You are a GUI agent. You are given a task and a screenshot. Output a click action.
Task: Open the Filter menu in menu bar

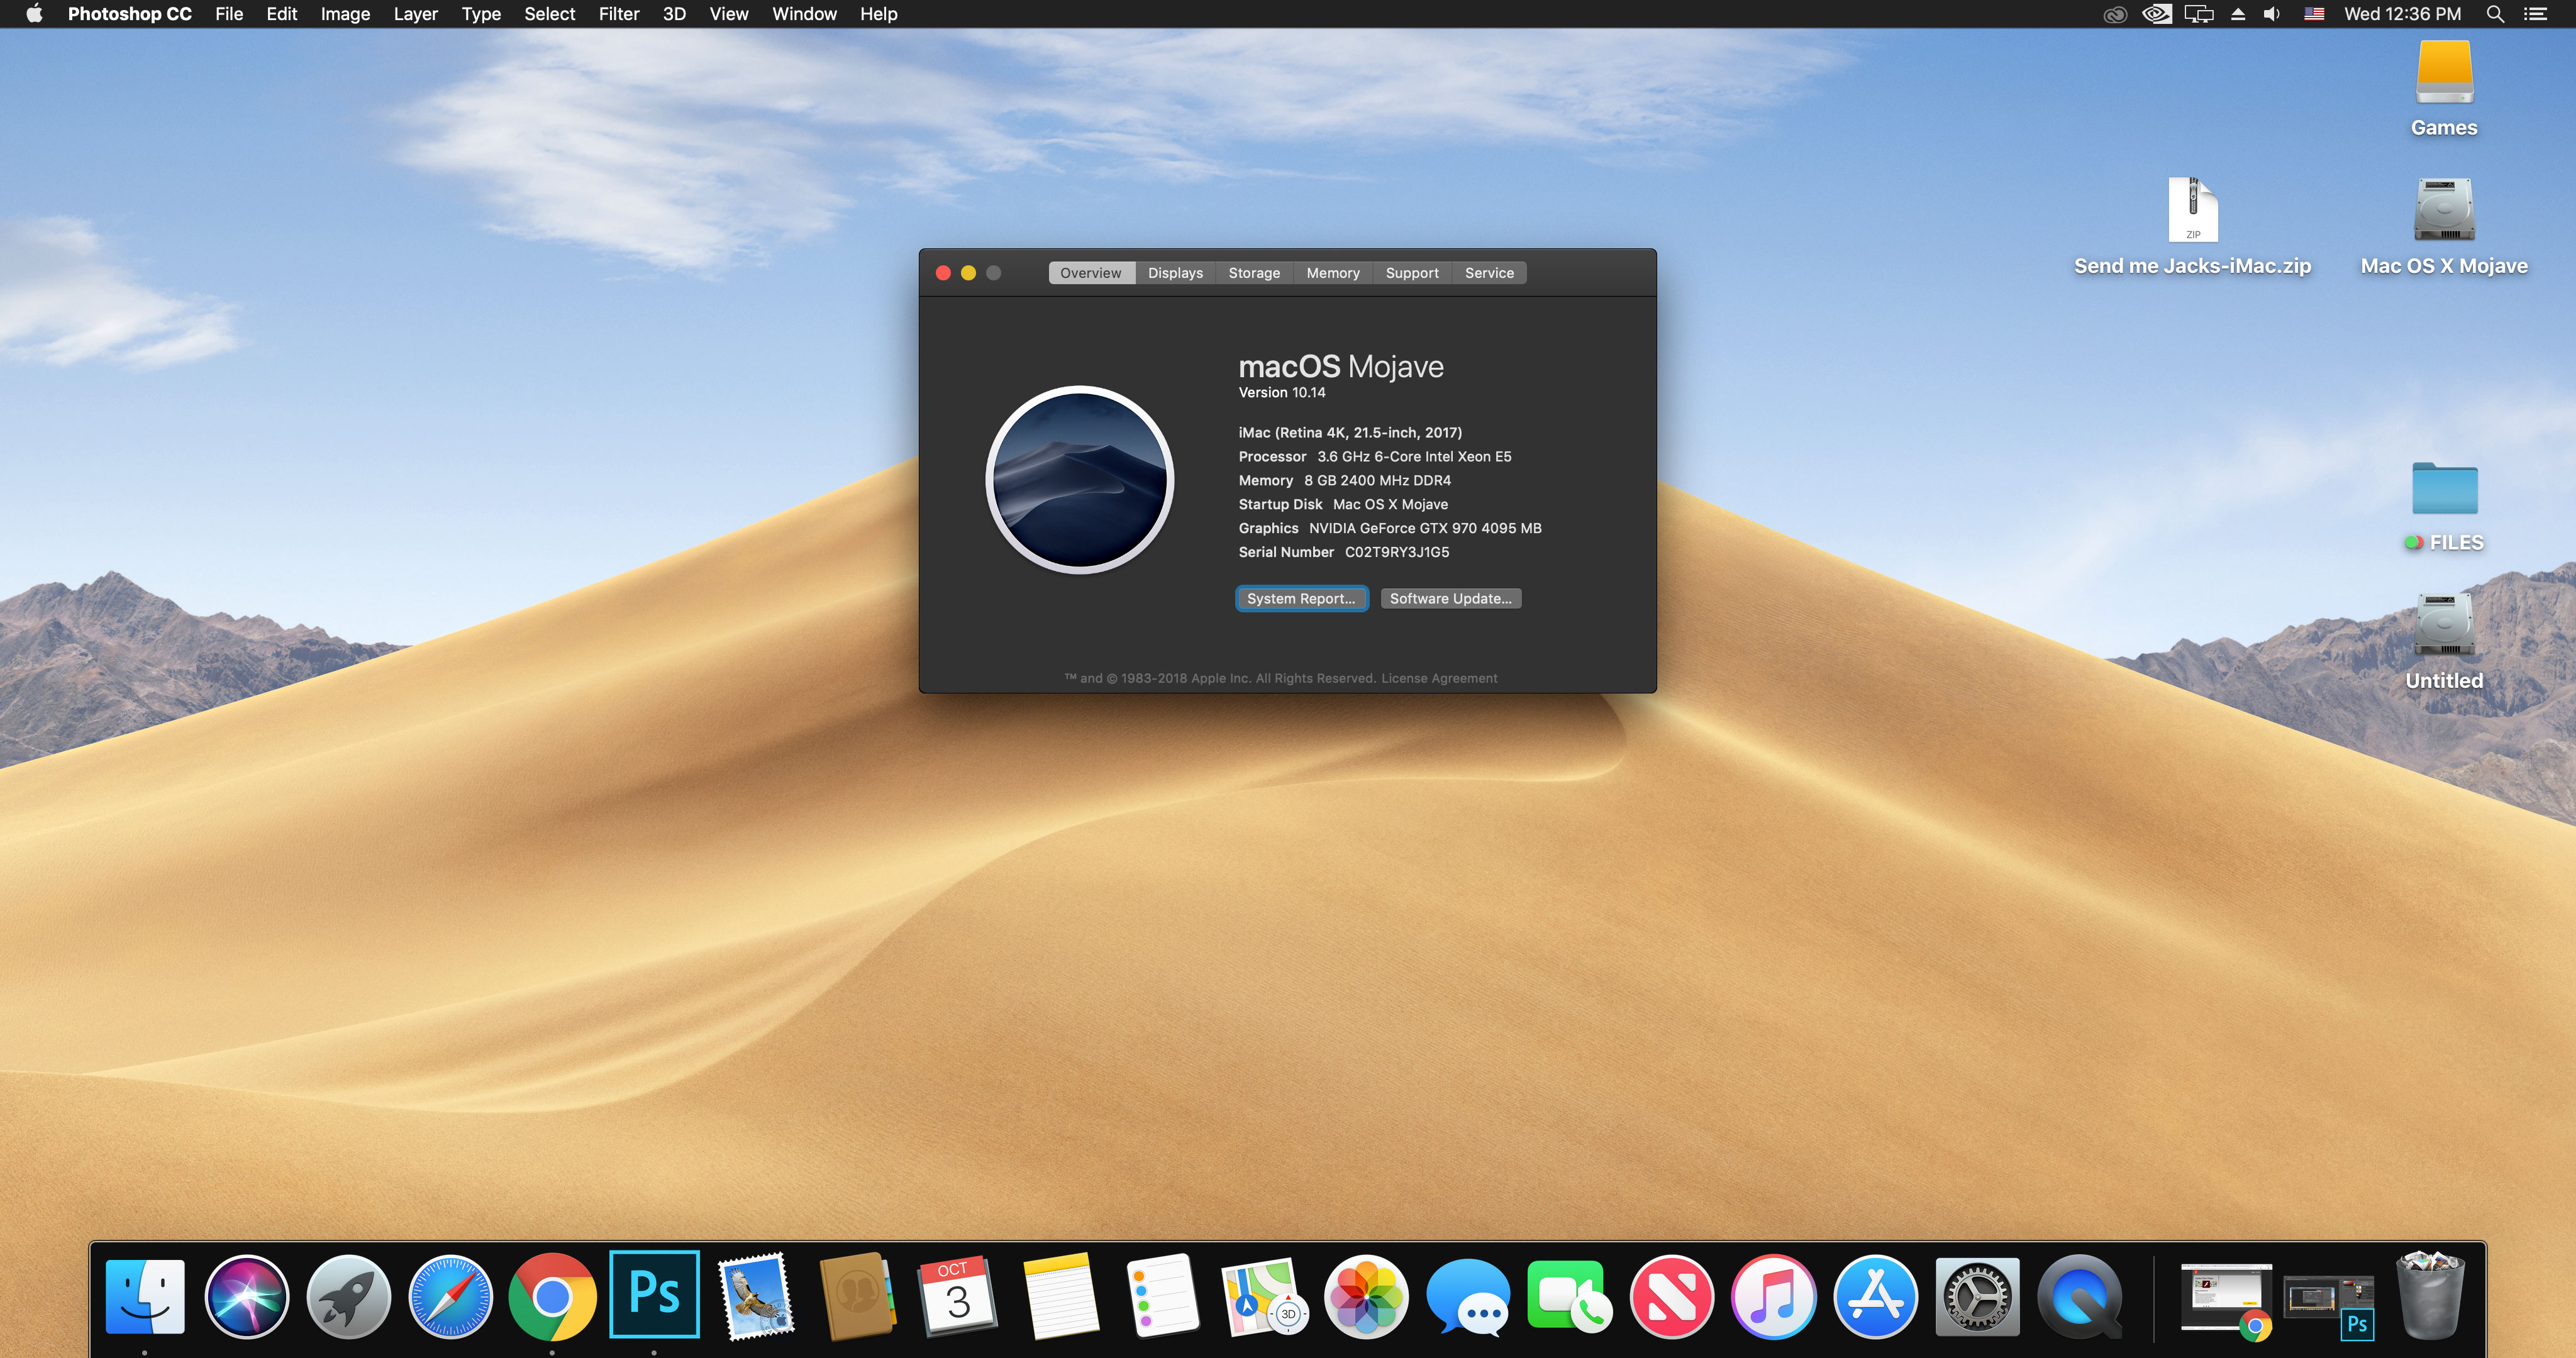click(618, 14)
